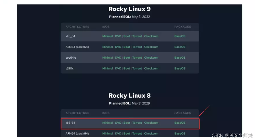Viewport: 255px width, 140px height.
Task: Click Boot ISO for Rocky 9 ppc64le
Action: coord(127,58)
